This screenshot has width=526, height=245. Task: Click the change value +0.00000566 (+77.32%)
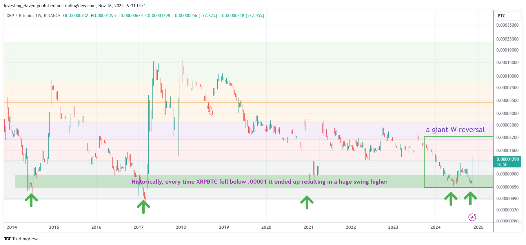coord(195,16)
